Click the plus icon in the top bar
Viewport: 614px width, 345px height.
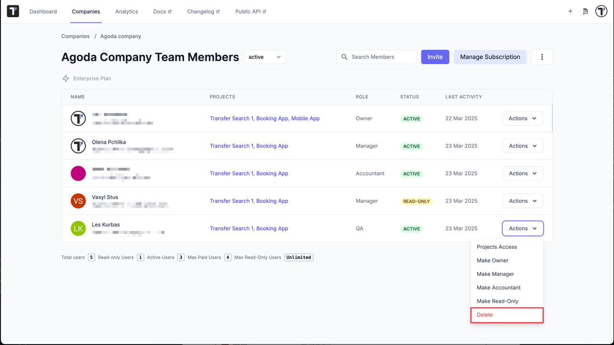[570, 11]
